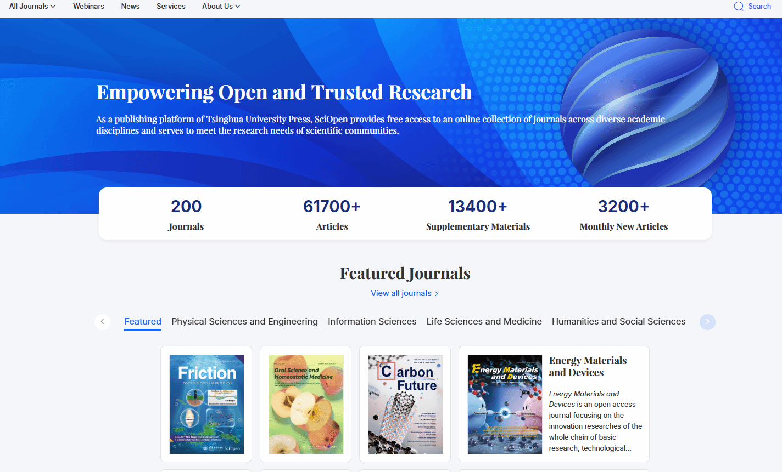Click the 200 Journals statistic
Screen dimensions: 782x472
tap(186, 214)
